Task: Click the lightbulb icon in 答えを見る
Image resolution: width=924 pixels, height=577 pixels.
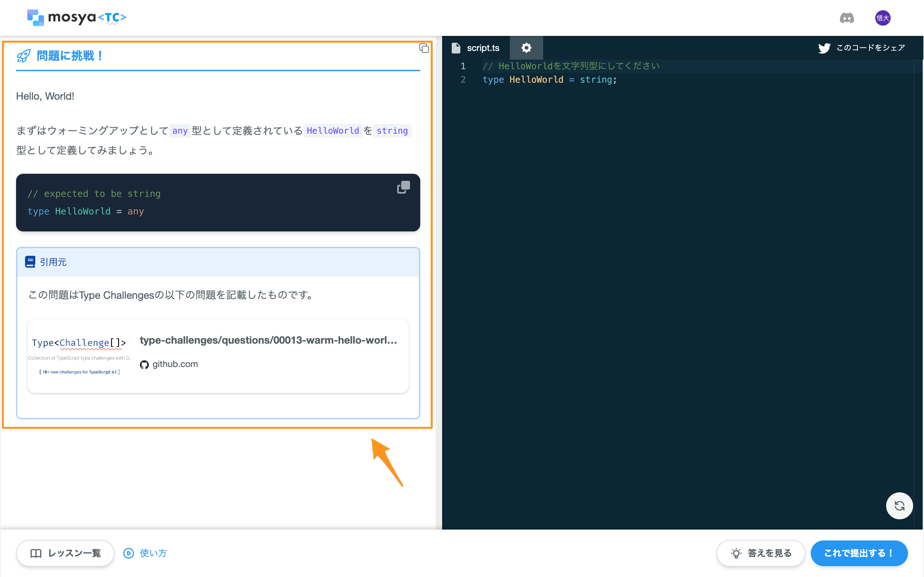Action: pos(736,553)
